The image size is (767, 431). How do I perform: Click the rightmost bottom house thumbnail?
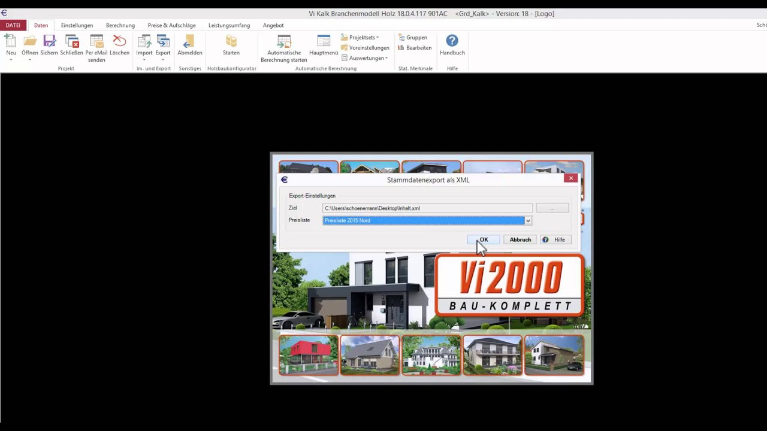point(554,355)
